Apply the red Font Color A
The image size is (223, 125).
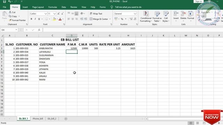click(60, 19)
